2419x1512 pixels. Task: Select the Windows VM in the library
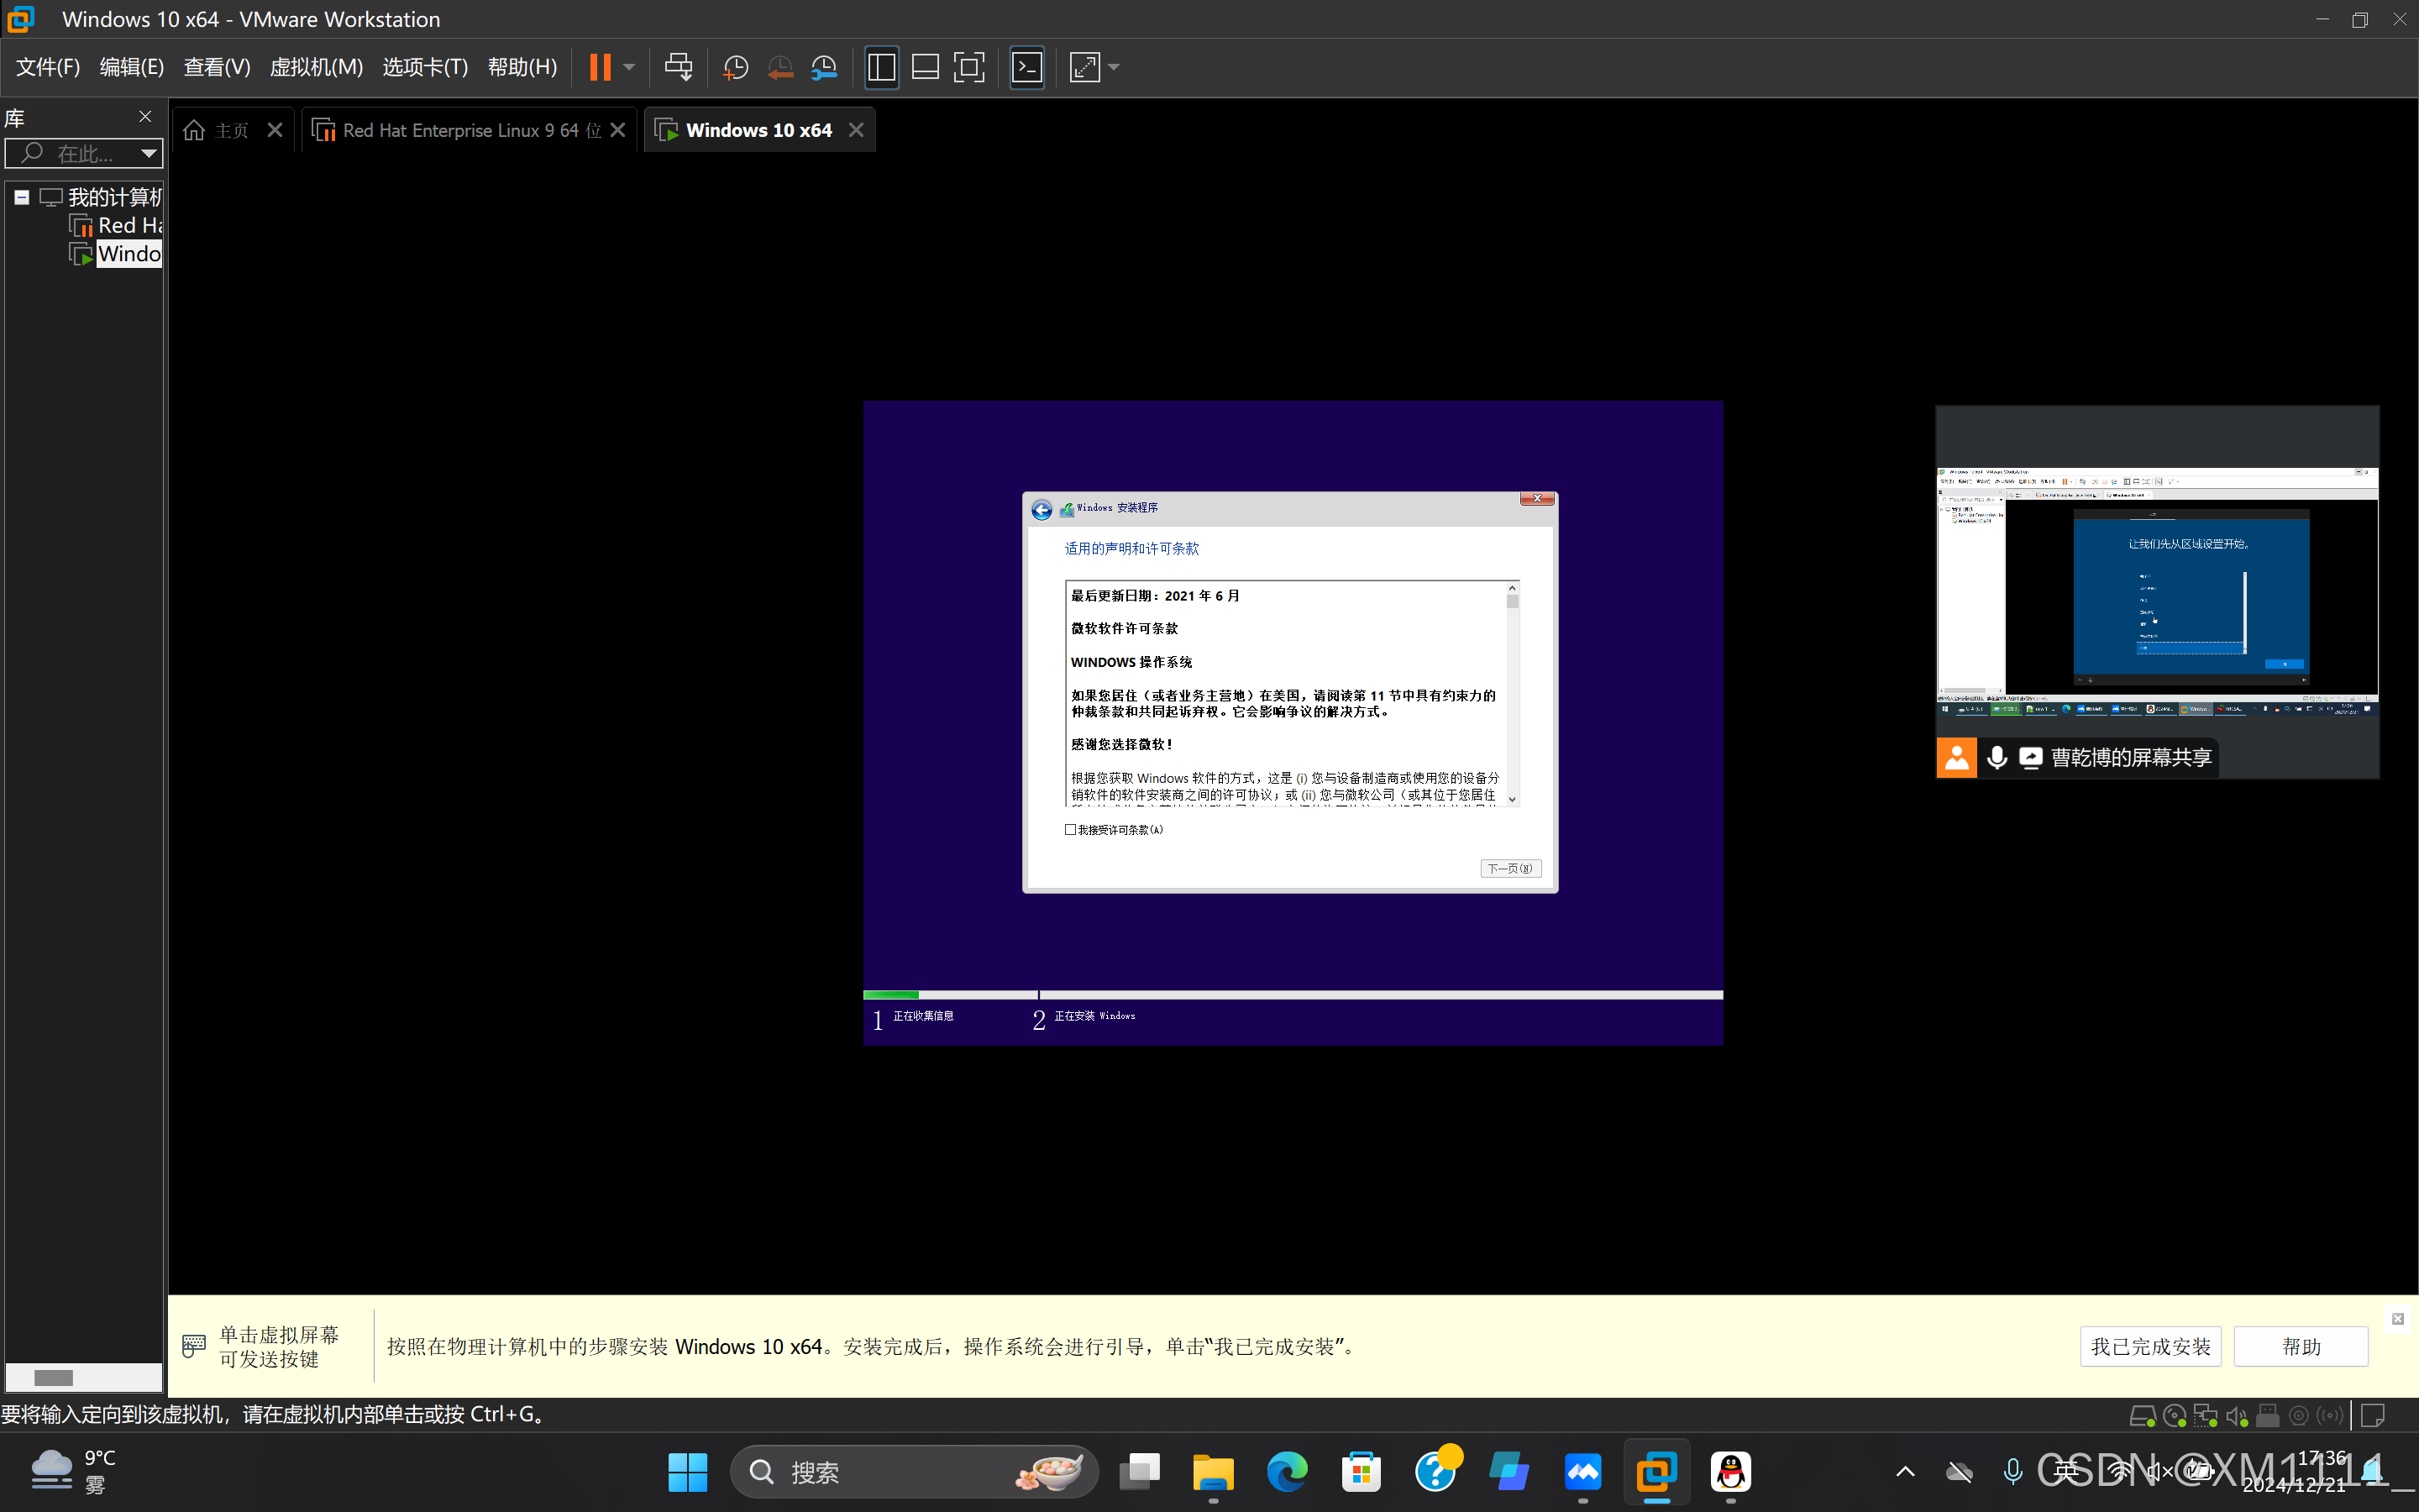116,254
